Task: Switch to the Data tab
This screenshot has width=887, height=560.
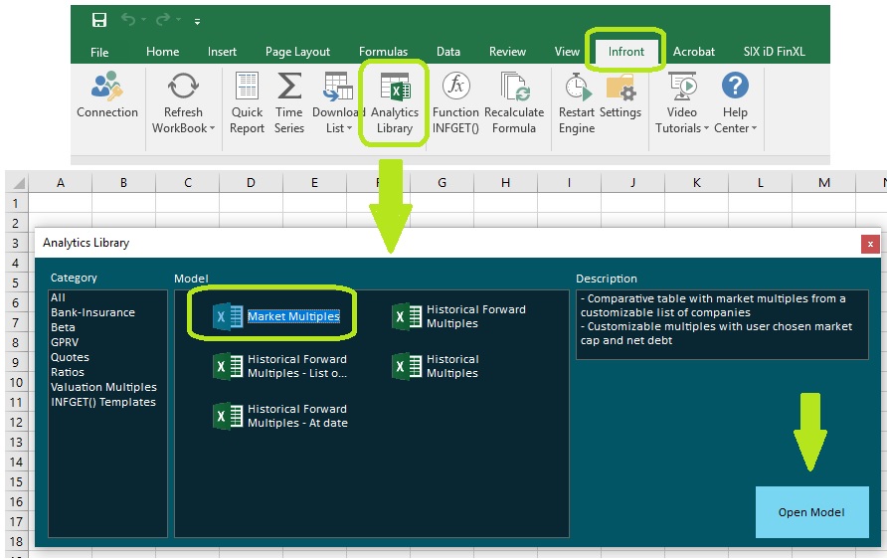Action: pos(448,52)
